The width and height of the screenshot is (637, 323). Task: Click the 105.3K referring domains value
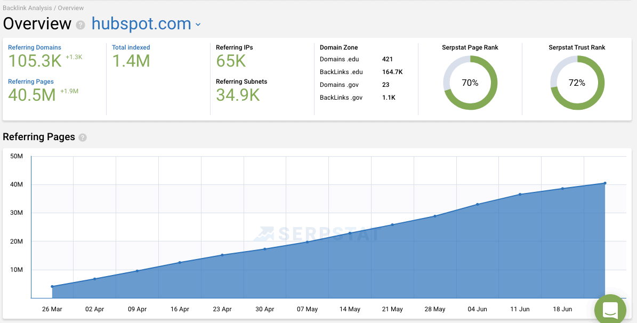35,61
